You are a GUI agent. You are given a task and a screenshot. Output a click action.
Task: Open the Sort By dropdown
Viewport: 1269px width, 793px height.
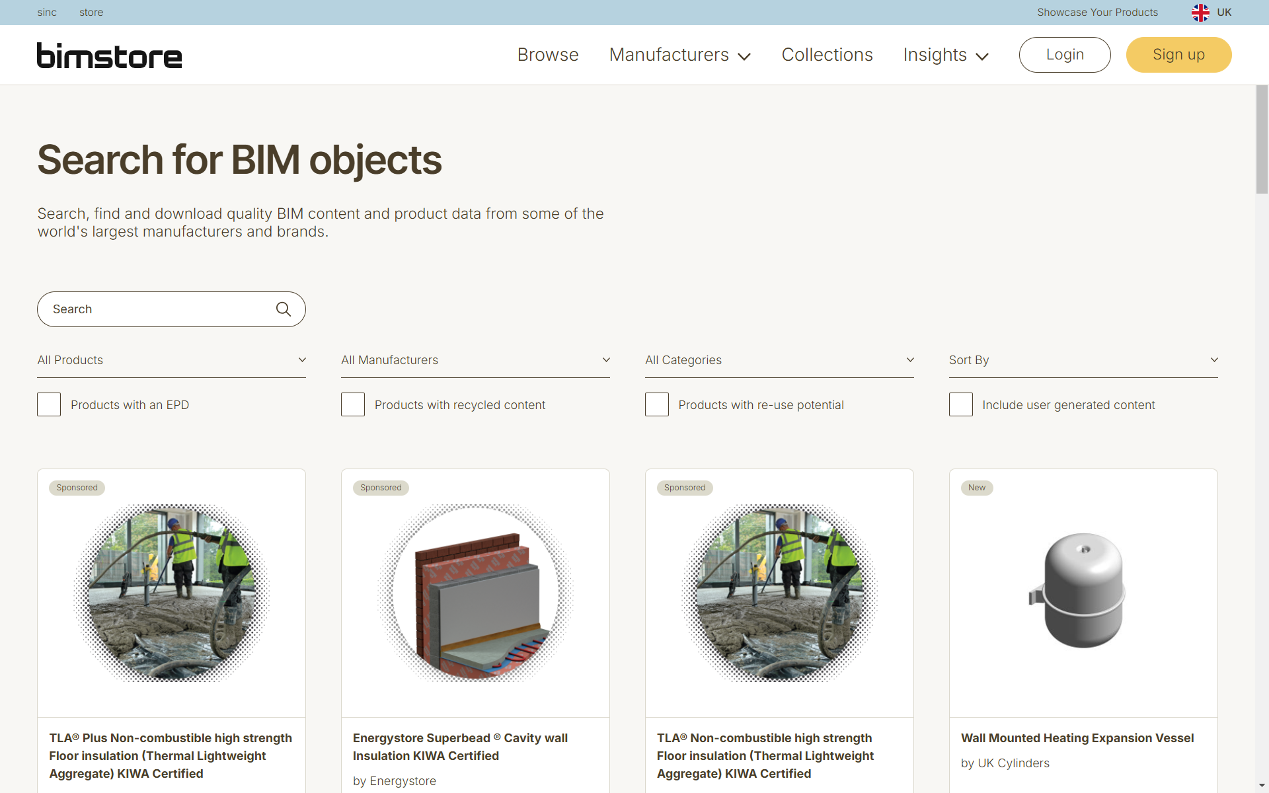[1083, 360]
